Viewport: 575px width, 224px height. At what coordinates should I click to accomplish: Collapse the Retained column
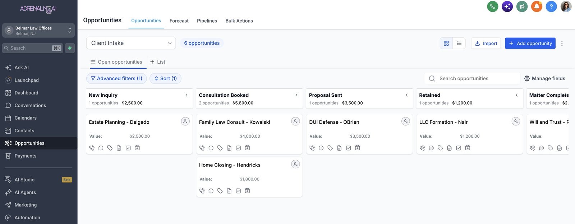tap(517, 95)
